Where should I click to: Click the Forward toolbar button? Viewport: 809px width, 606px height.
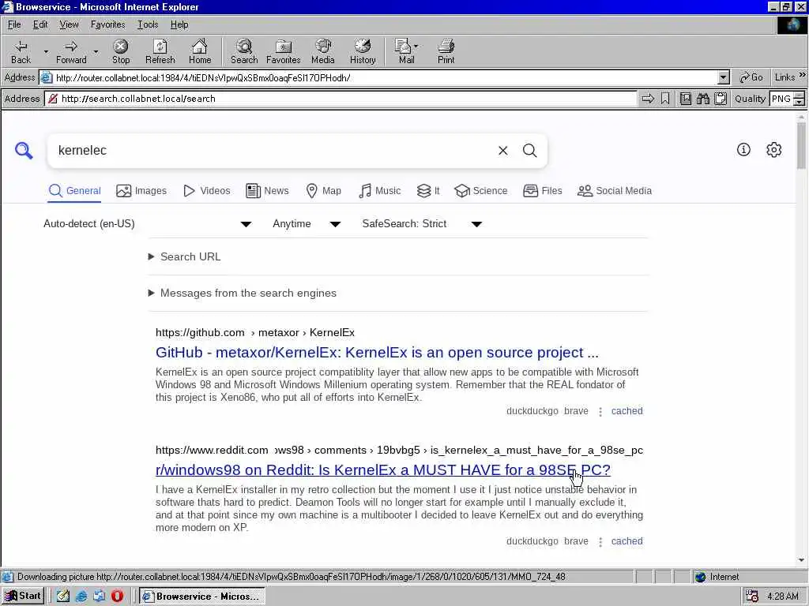[71, 51]
